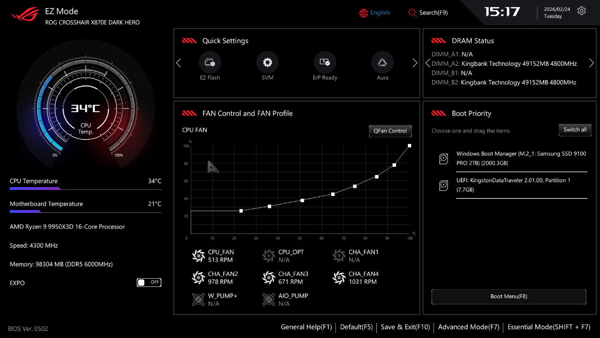The image size is (600, 338).
Task: Open Aura lighting settings icon
Action: coord(382,62)
